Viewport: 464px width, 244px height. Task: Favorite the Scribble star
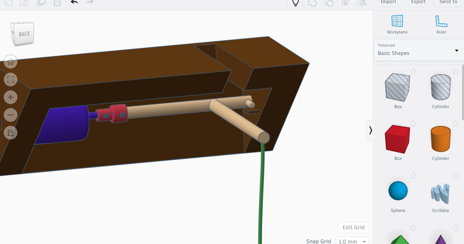coord(455,176)
